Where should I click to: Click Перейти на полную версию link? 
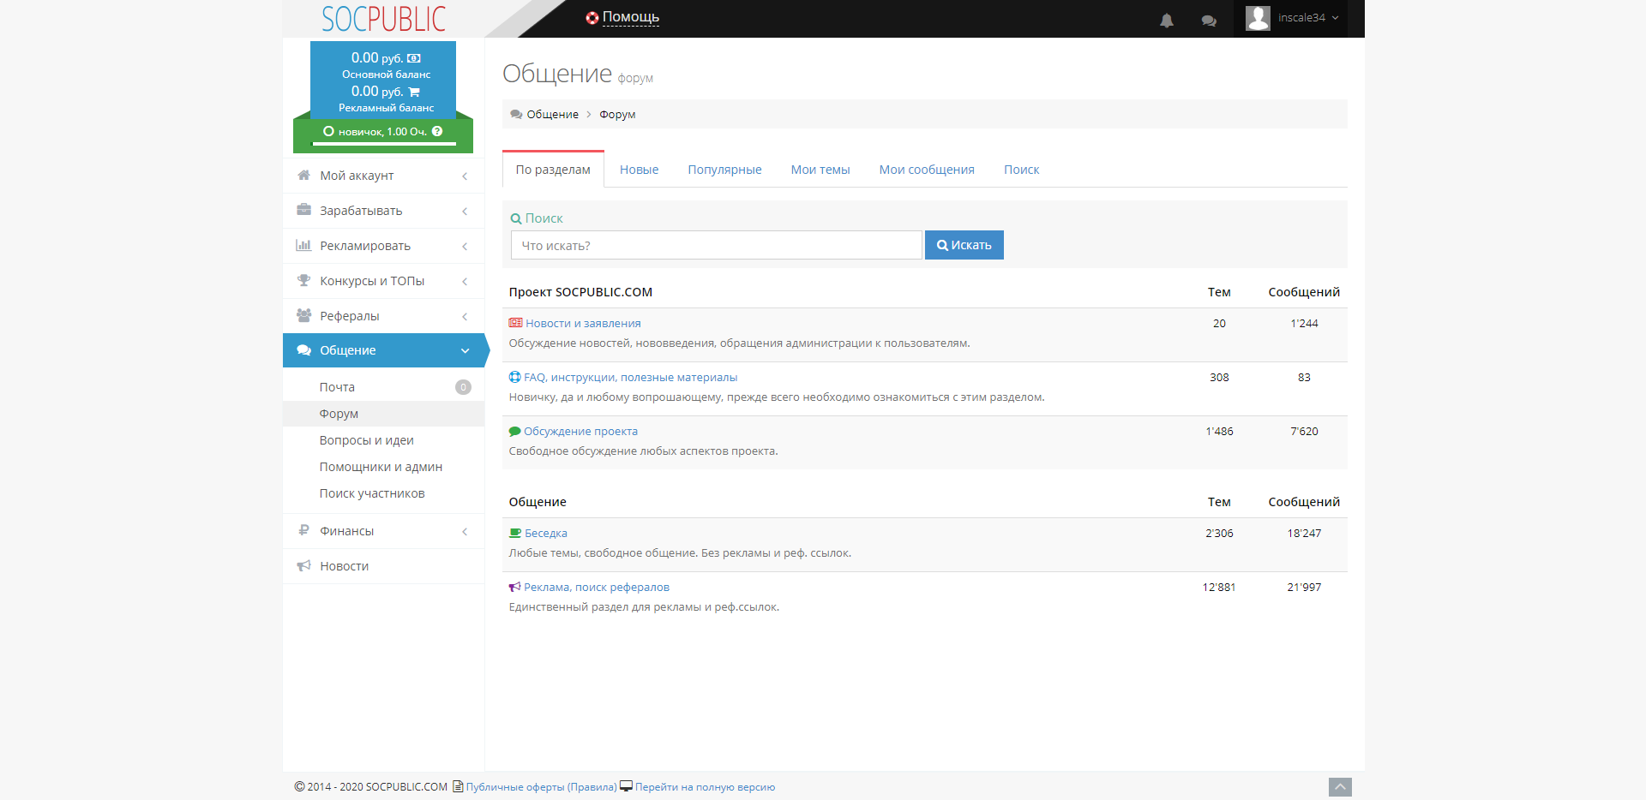(705, 786)
